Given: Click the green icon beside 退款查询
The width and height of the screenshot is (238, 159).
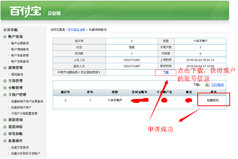Looking at the screenshot, I should [x=5, y=120].
